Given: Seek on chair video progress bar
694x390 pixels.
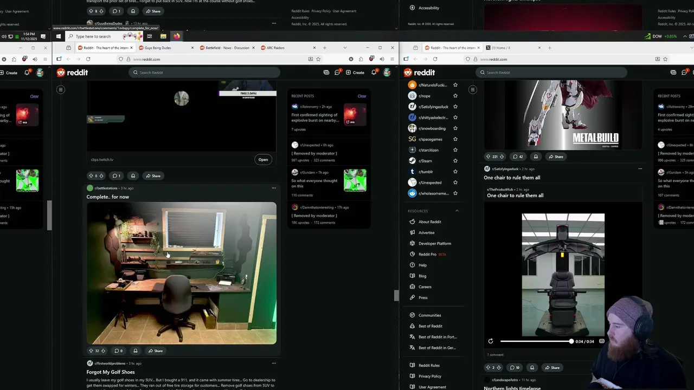Looking at the screenshot, I should [x=536, y=341].
